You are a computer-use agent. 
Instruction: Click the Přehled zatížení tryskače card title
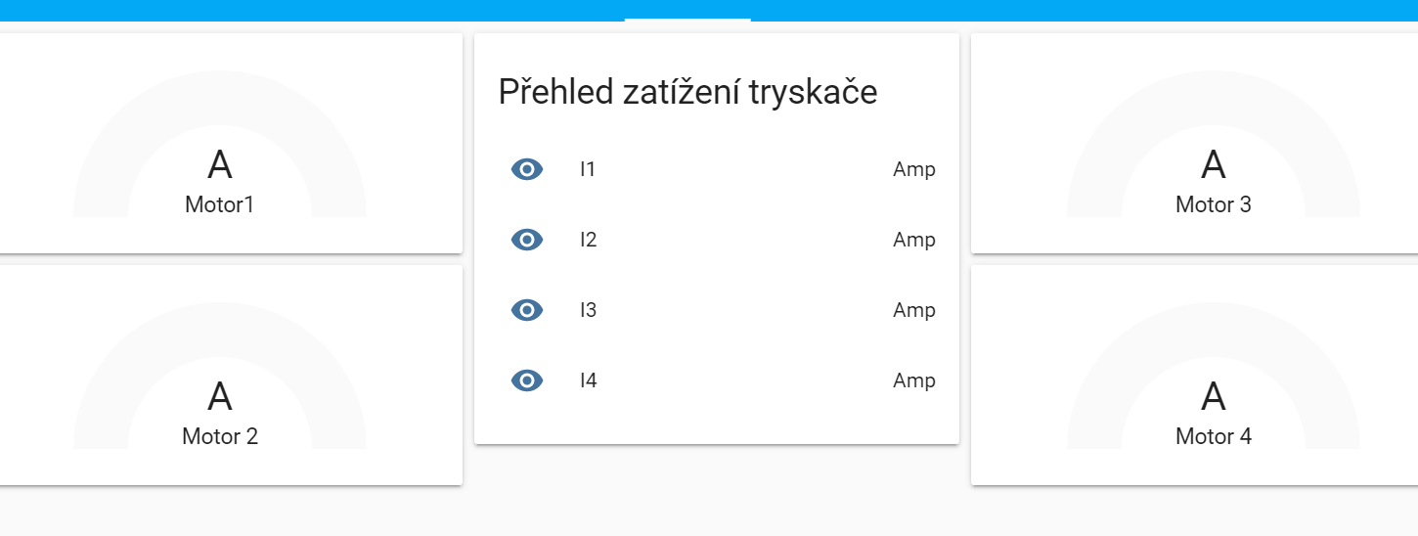[687, 92]
